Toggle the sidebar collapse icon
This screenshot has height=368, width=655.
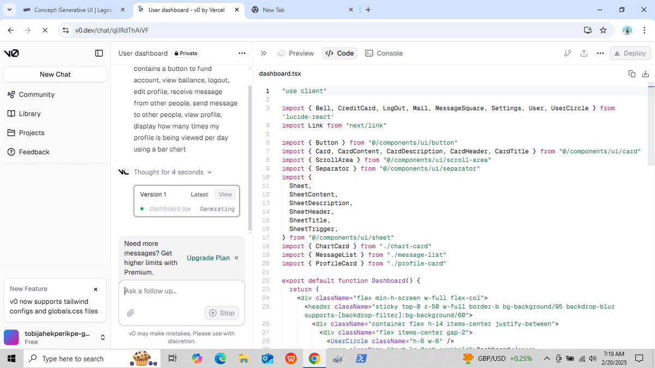tap(99, 53)
